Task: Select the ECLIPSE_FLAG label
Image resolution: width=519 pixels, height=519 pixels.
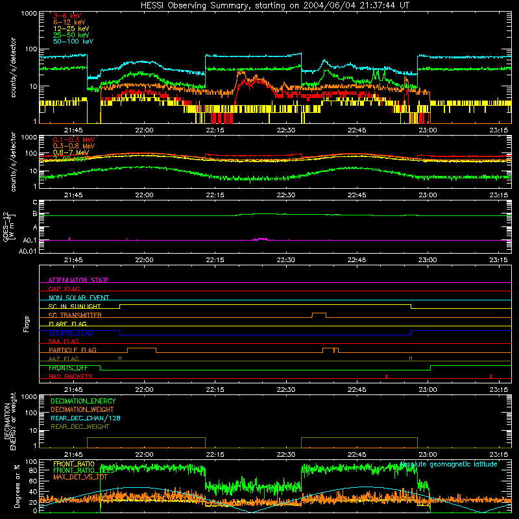Action: [71, 333]
